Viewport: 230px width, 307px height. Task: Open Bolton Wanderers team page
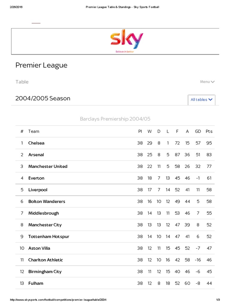click(x=46, y=201)
